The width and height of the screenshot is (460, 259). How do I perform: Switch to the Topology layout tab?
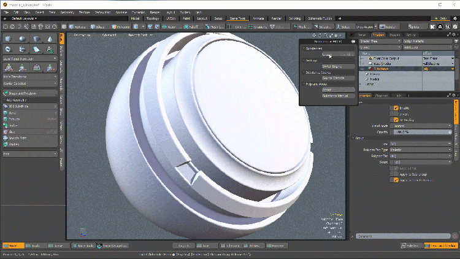152,18
